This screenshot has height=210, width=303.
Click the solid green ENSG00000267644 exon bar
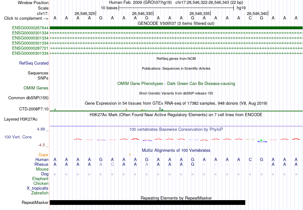click(x=176, y=28)
